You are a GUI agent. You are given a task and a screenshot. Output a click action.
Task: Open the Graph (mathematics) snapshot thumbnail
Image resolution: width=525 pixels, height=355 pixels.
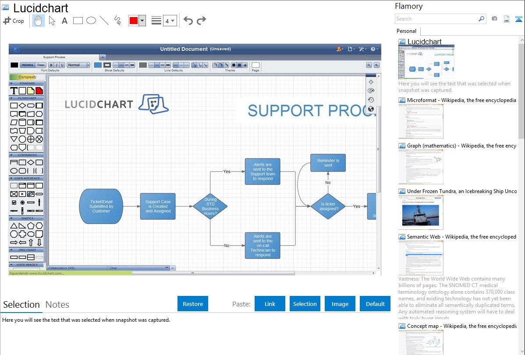421,167
